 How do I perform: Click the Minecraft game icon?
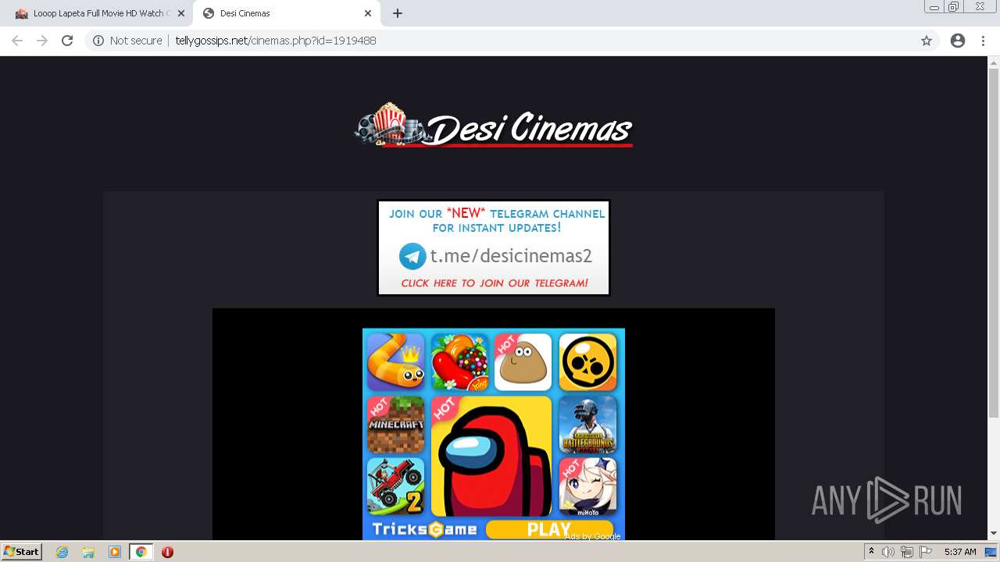[x=395, y=425]
